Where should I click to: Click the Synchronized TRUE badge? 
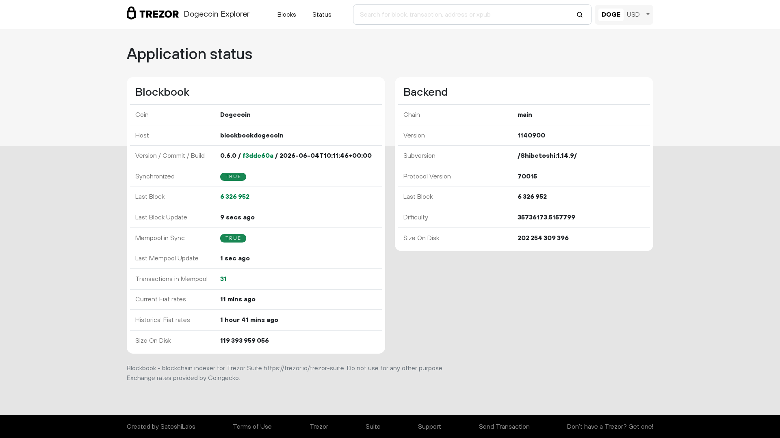(233, 177)
